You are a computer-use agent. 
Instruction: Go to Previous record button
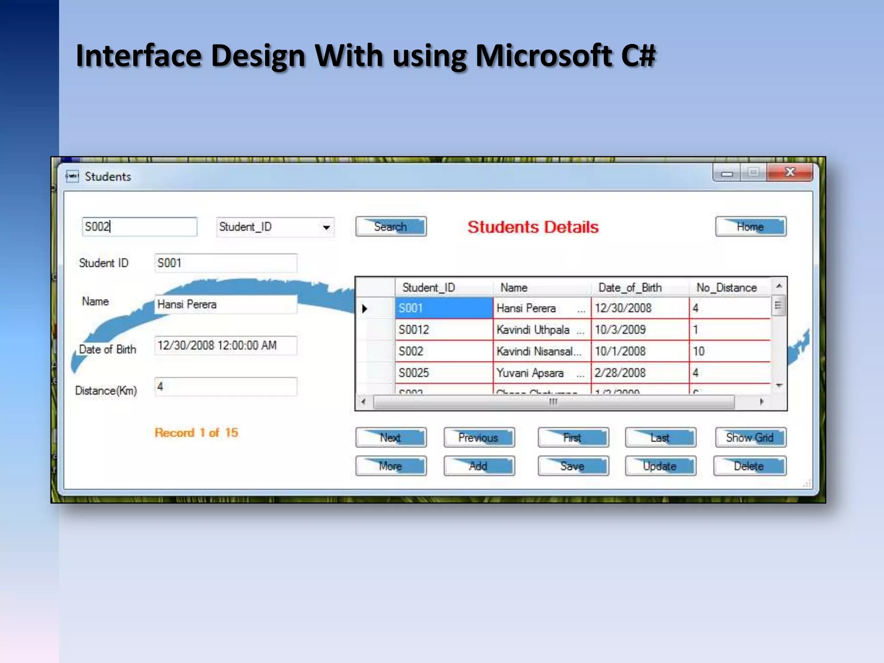[479, 437]
